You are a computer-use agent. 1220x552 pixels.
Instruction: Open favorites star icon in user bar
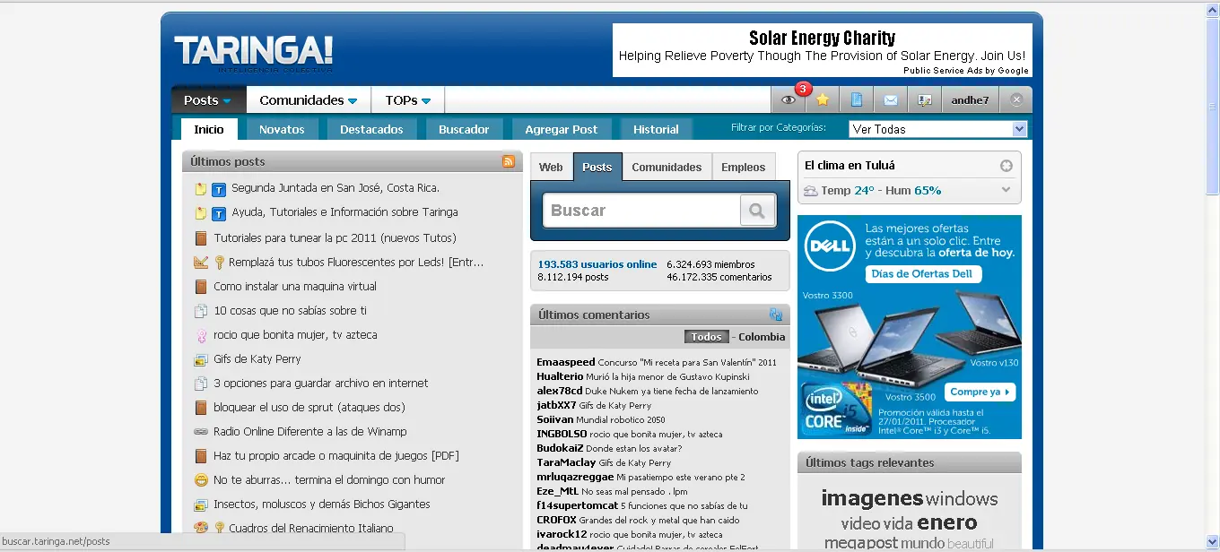822,100
